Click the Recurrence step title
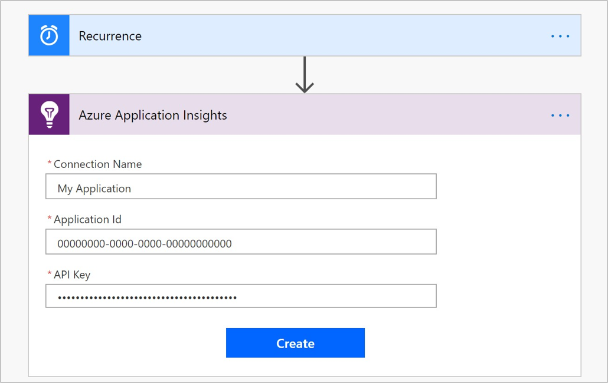 tap(110, 36)
